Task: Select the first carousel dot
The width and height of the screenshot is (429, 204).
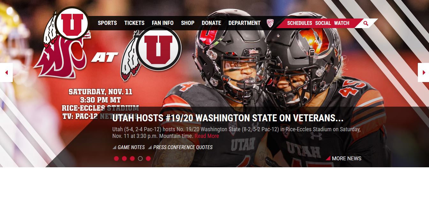Action: coord(116,158)
